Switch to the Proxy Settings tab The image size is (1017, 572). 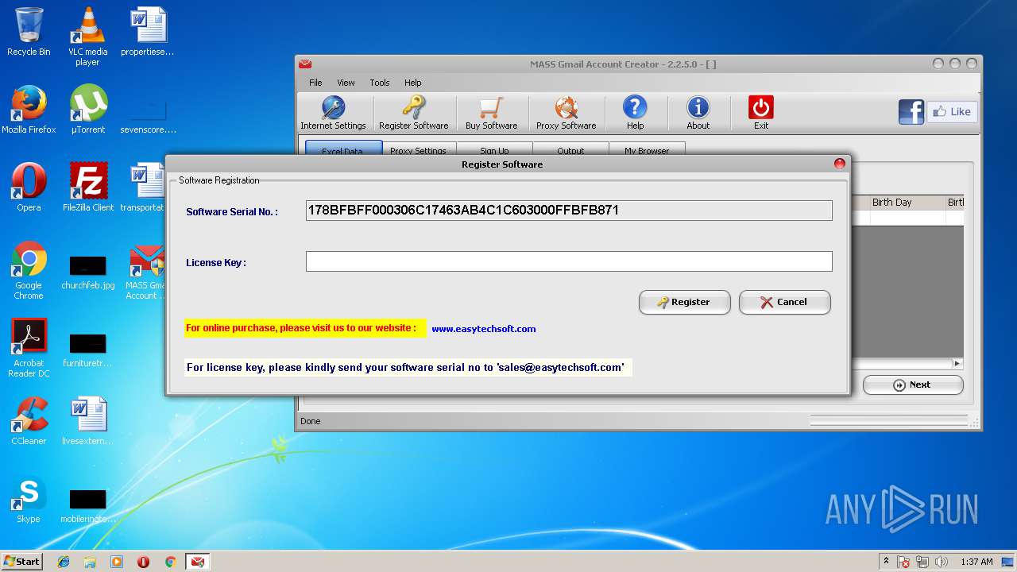418,149
